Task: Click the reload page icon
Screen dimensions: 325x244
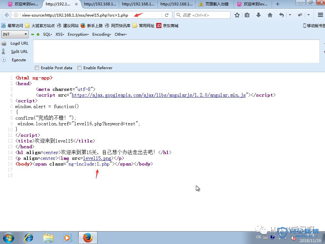Action: (166, 15)
